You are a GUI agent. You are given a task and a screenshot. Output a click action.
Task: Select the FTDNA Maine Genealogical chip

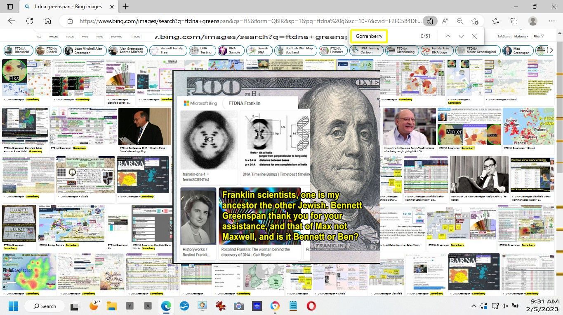478,51
